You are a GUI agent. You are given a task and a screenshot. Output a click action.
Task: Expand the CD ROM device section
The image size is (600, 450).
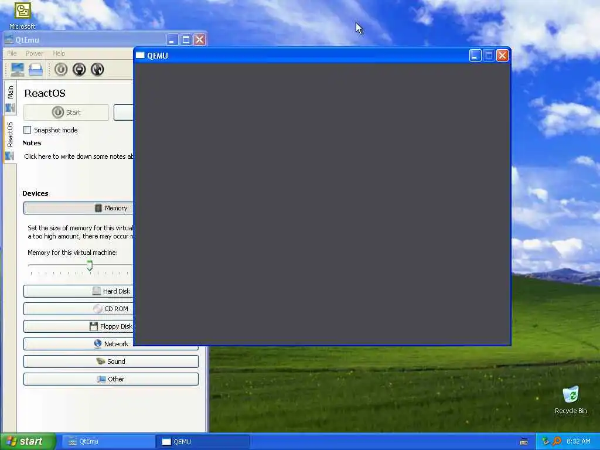click(x=78, y=309)
